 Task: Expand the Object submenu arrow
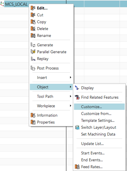pos(71,87)
